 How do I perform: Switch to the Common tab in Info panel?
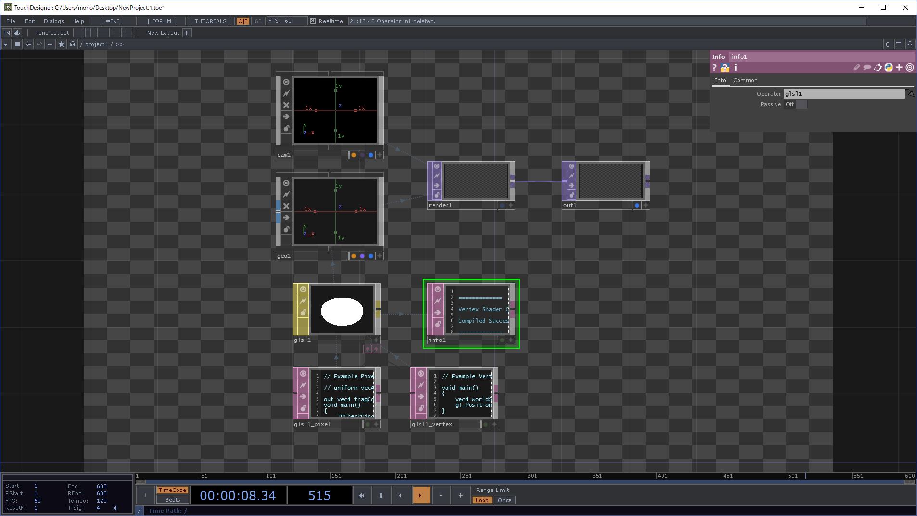pos(746,80)
